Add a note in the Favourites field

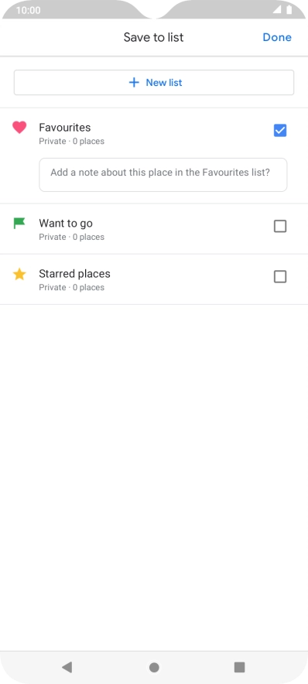click(163, 175)
